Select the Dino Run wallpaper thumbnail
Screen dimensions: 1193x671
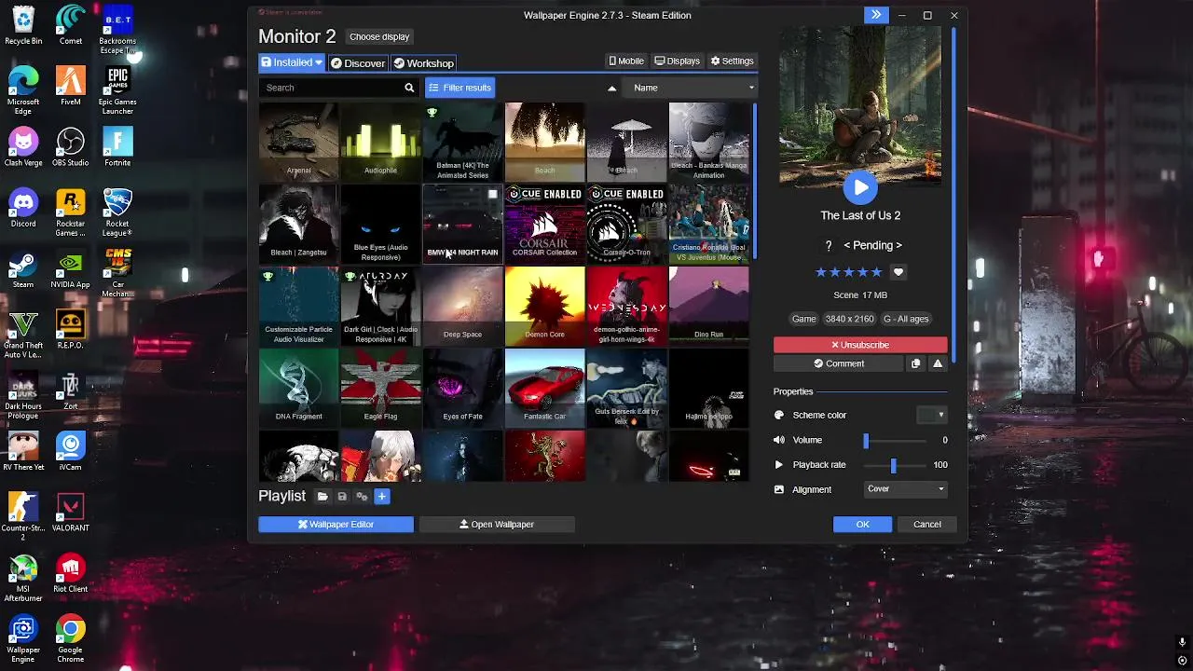pyautogui.click(x=708, y=306)
